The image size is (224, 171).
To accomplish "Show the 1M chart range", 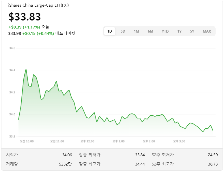I will 137,31.
